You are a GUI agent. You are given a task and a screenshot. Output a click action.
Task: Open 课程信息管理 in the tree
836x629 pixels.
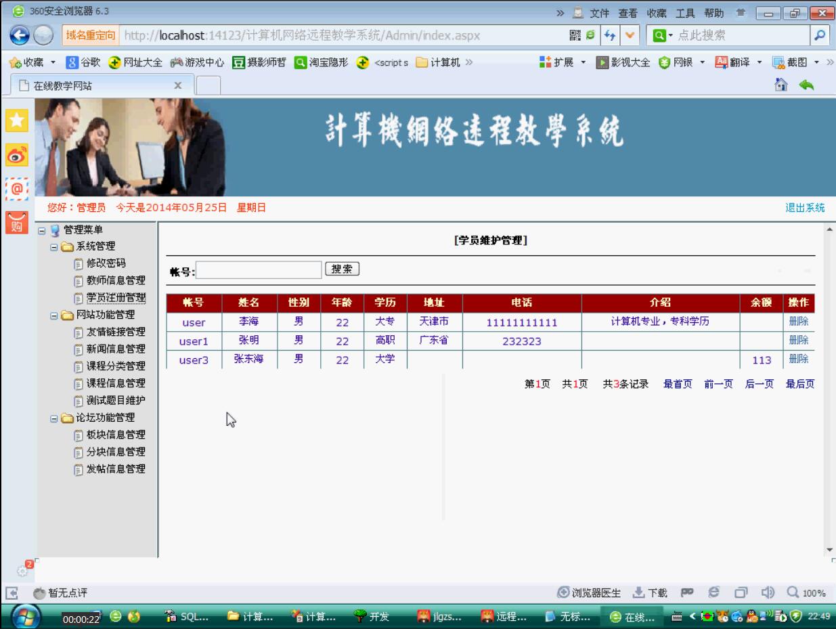[x=116, y=383]
